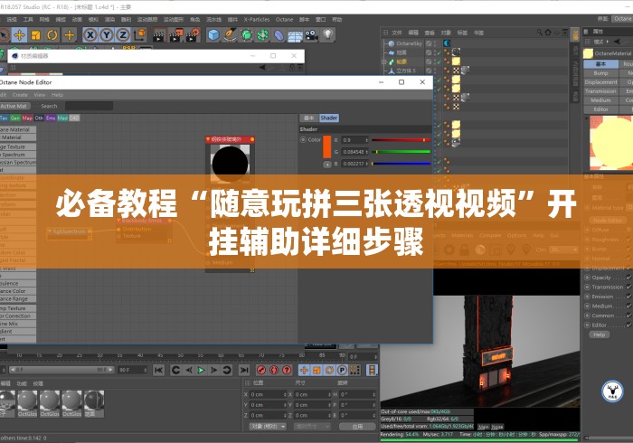633x443 pixels.
Task: Click the Render View clapperboard icon
Action: coord(160,35)
